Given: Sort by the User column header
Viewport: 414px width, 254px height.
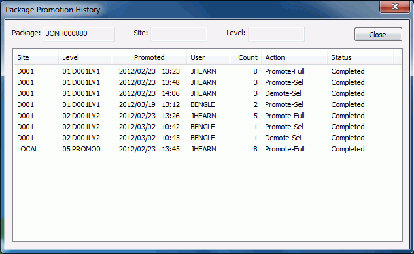Looking at the screenshot, I should (209, 57).
